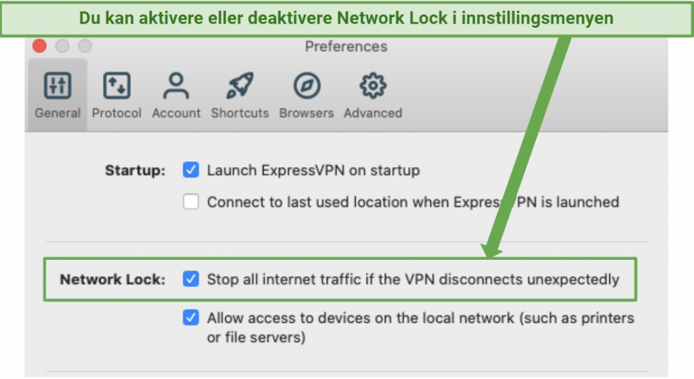This screenshot has height=379, width=694.
Task: Click the Preferences window title
Action: (346, 47)
